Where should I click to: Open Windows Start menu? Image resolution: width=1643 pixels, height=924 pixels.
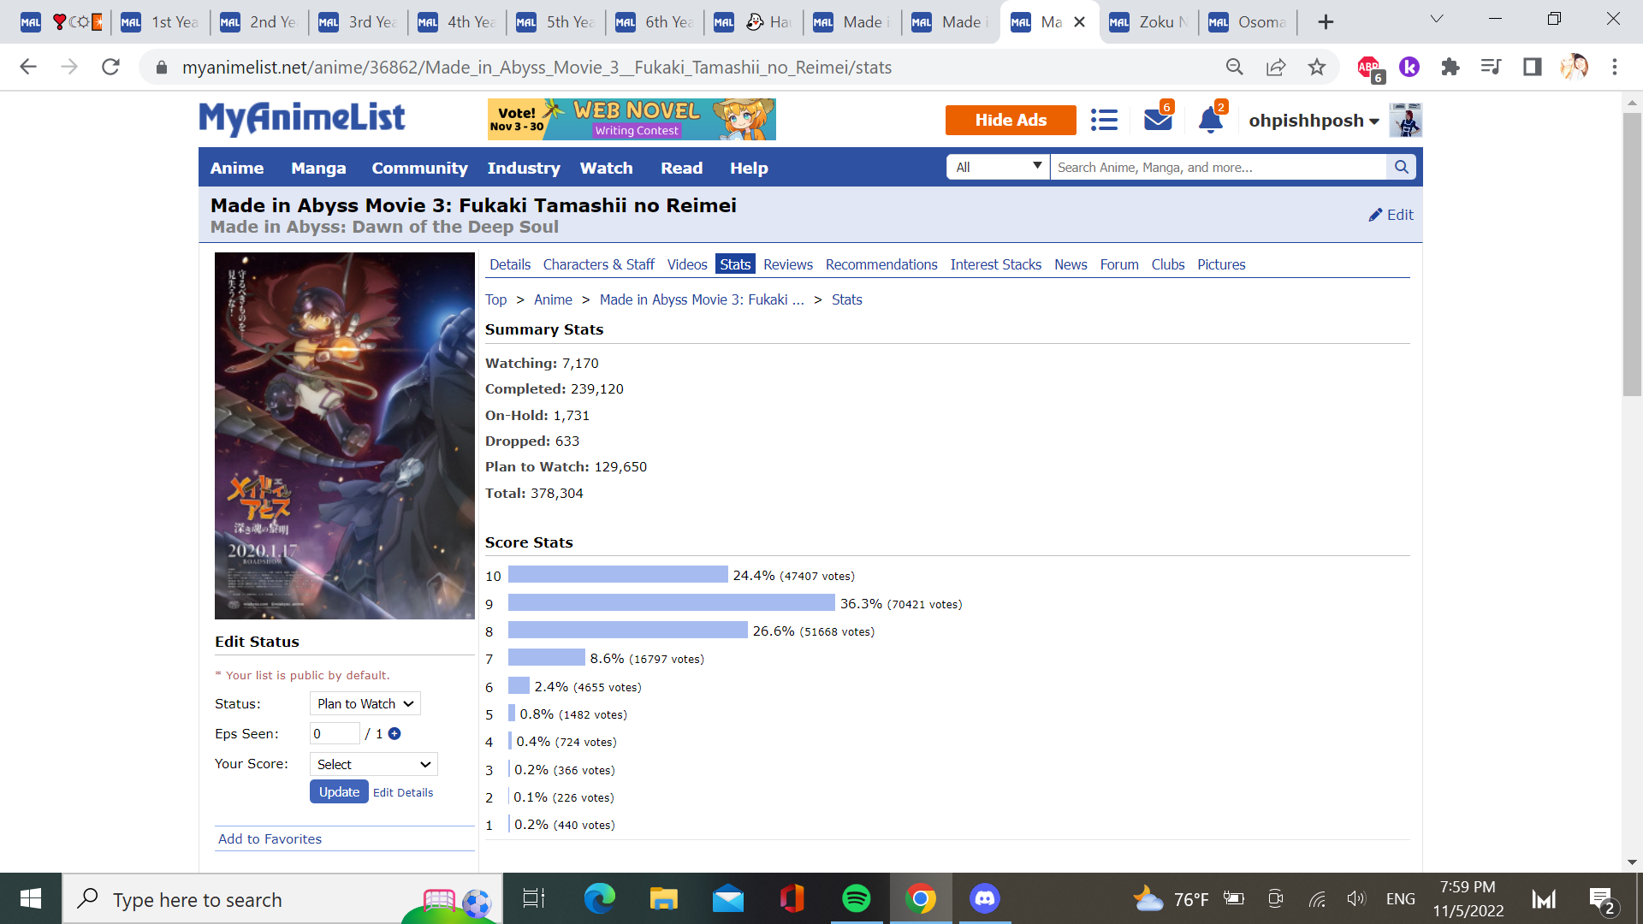click(x=31, y=898)
